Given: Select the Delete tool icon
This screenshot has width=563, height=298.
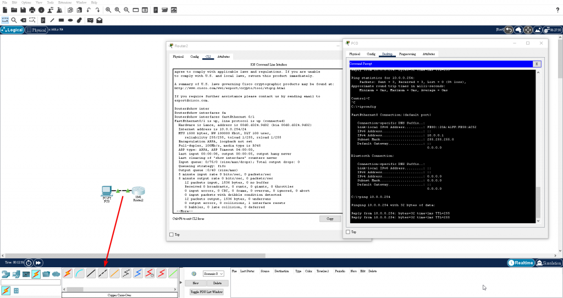Looking at the screenshot, I should [23, 20].
